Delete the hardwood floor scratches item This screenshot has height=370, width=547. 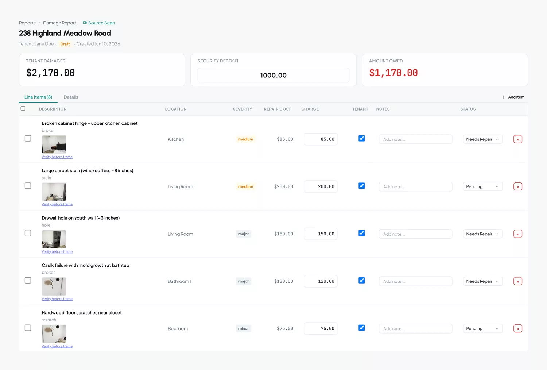517,329
